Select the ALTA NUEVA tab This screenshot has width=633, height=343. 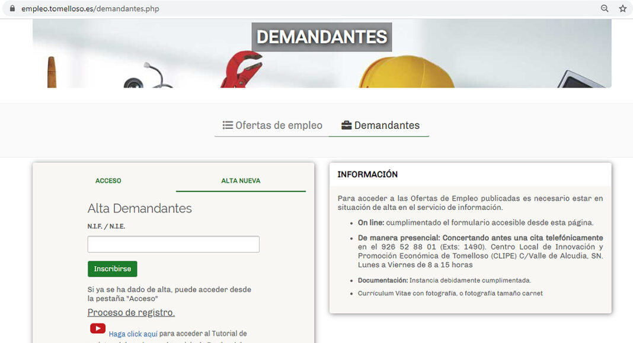(241, 181)
